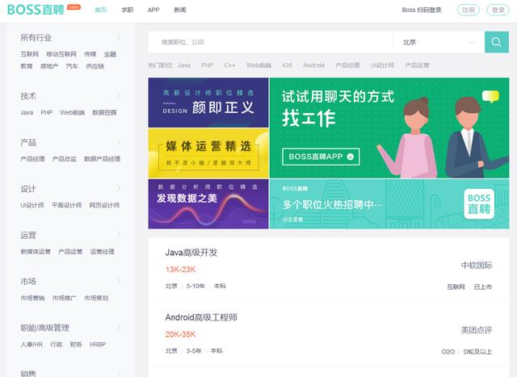The width and height of the screenshot is (517, 377).
Task: Select 金融 industry in sidebar
Action: [x=110, y=54]
